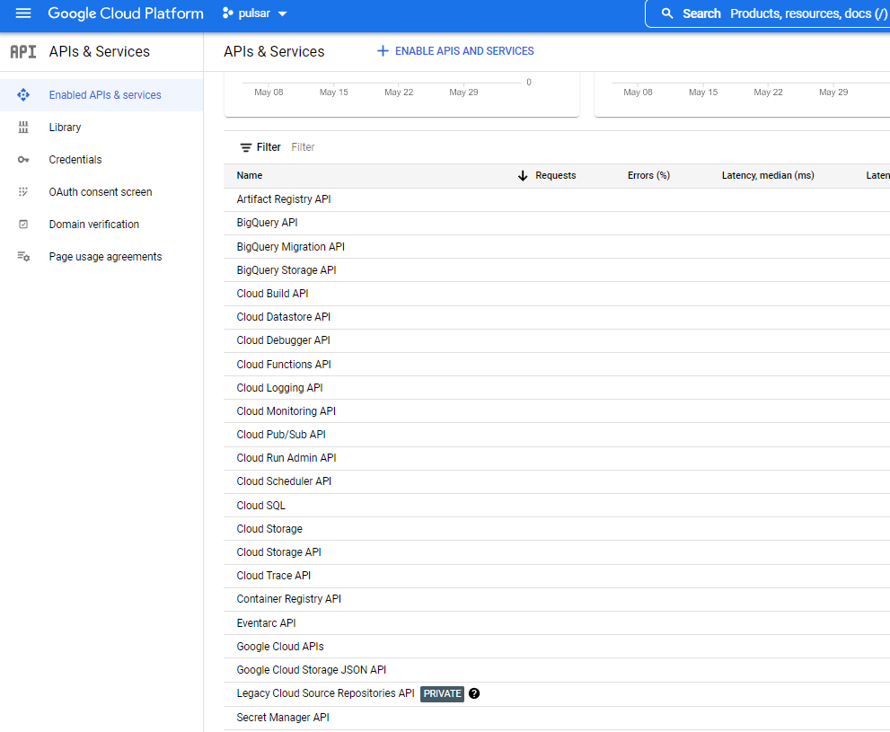
Task: Click the API logo icon in sidebar
Action: click(x=23, y=51)
